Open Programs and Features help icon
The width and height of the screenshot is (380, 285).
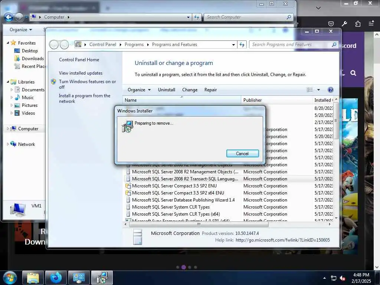point(330,90)
